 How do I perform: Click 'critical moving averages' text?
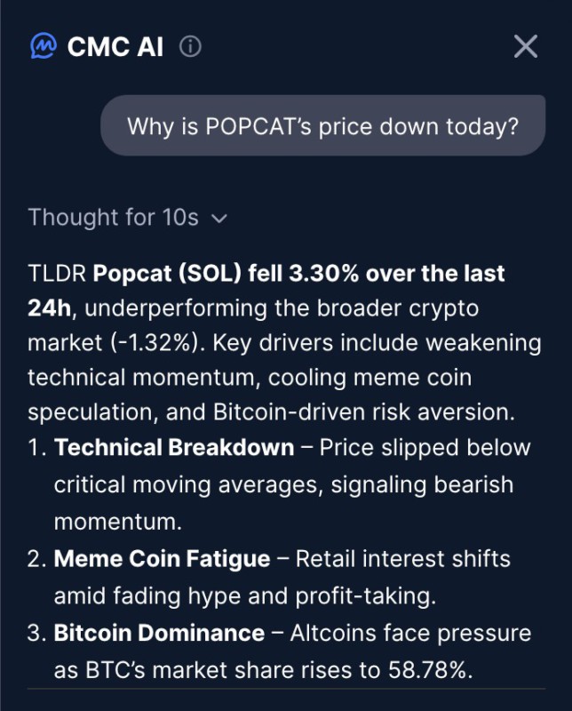pyautogui.click(x=171, y=484)
